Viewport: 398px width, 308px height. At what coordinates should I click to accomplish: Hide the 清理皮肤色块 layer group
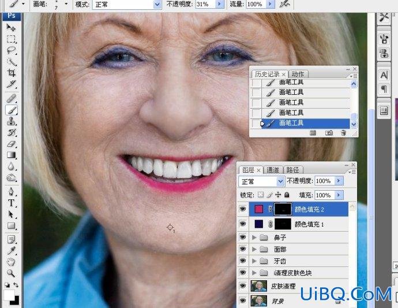243,272
